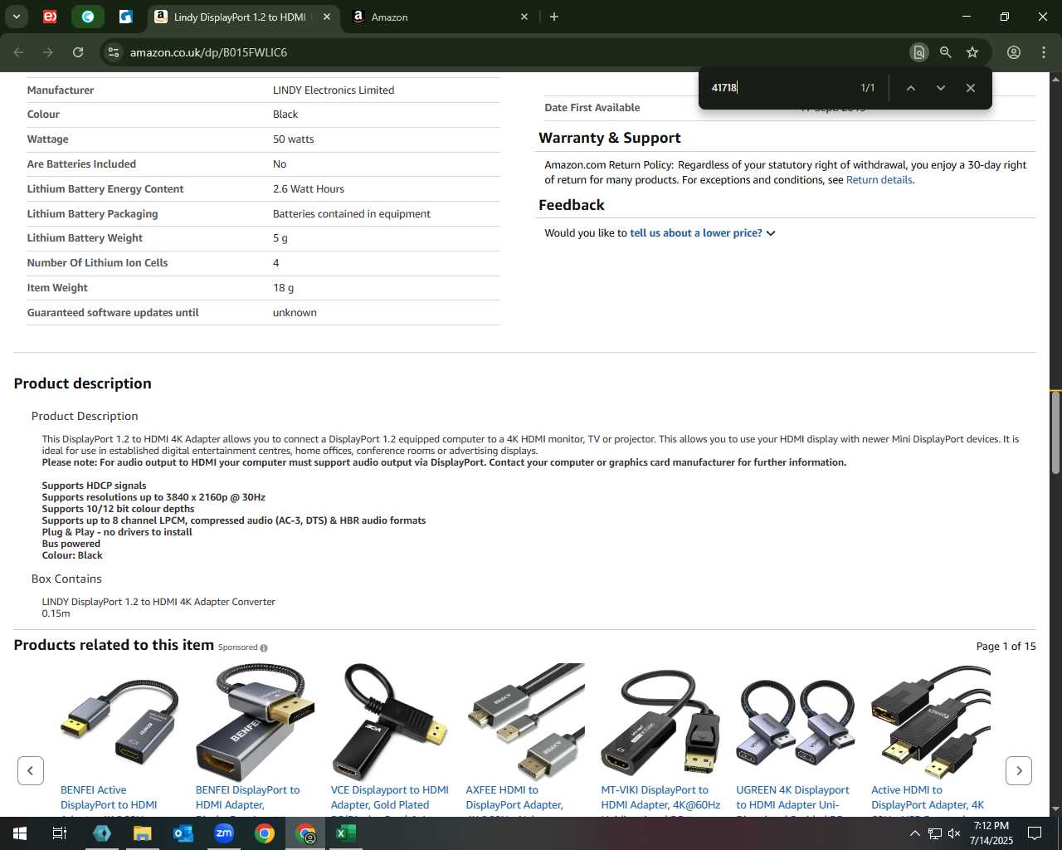Screen dimensions: 1062x850
Task: Switch to the blue pinned tab
Action: tap(126, 17)
